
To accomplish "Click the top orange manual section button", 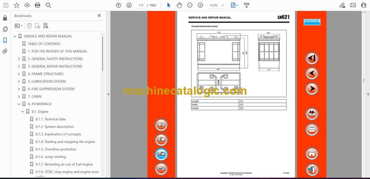I will tap(161, 124).
